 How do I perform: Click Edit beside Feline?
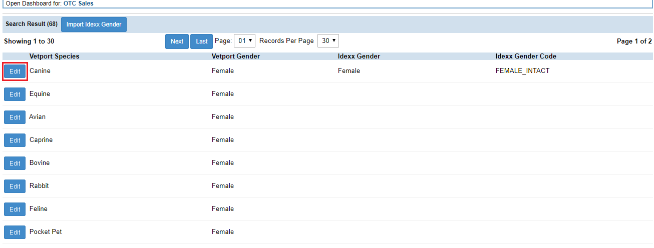[15, 209]
